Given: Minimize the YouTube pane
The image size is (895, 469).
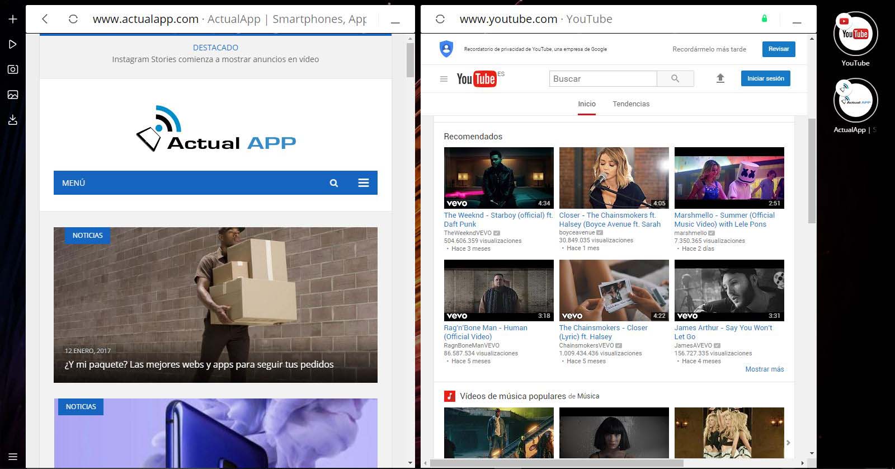Looking at the screenshot, I should (x=797, y=22).
